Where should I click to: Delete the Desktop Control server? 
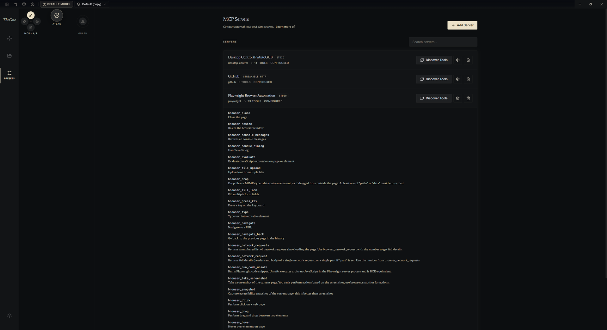pos(468,60)
